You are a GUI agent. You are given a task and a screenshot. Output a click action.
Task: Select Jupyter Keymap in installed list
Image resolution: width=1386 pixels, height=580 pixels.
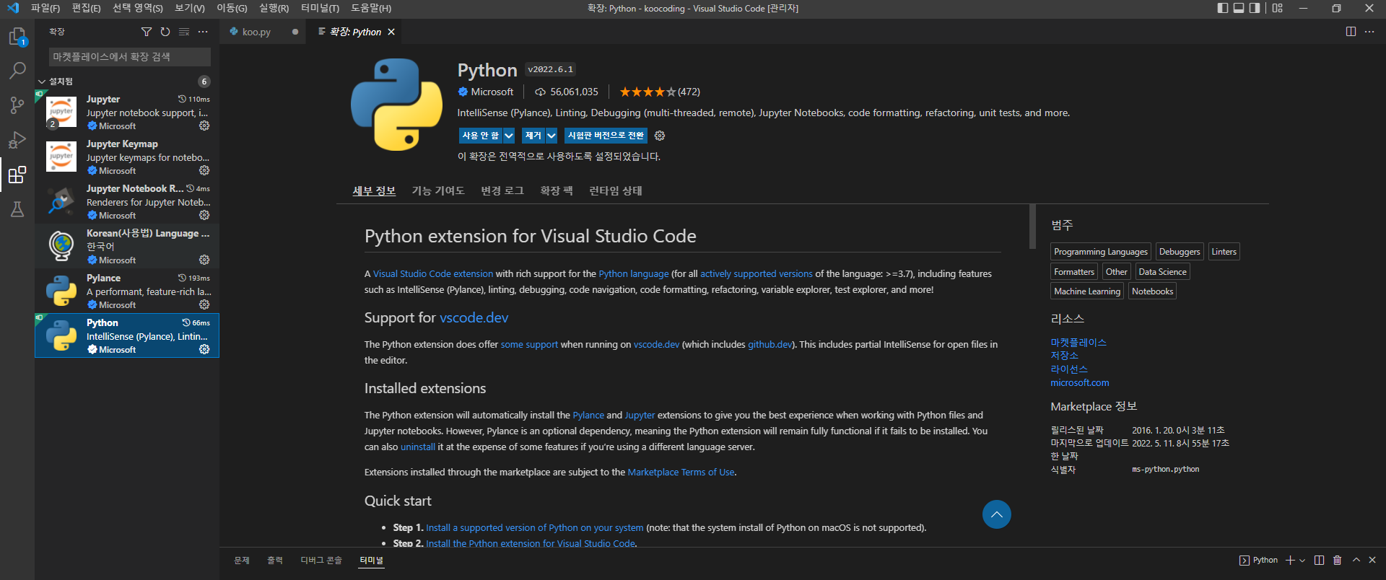(127, 157)
